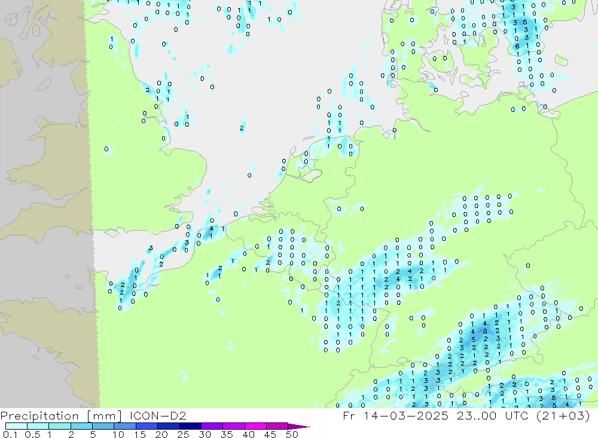This screenshot has width=598, height=438.
Task: Click the "50" legend label
Action: (292, 434)
